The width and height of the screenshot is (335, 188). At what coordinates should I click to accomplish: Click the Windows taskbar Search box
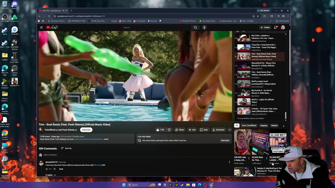click(142, 185)
